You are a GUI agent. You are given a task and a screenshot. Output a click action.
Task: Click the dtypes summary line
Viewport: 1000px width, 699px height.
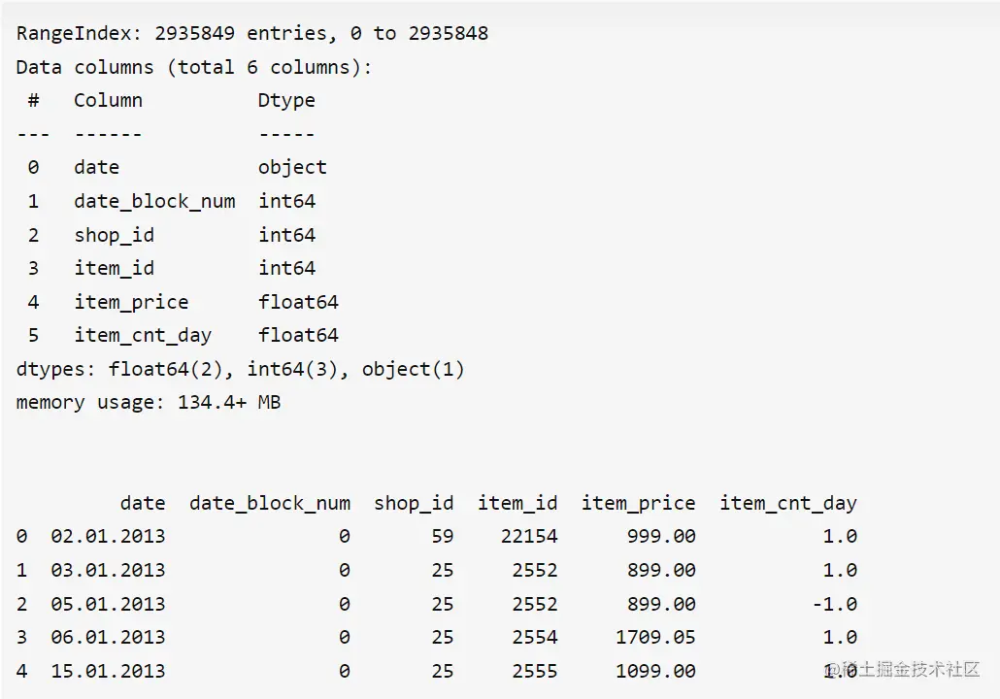click(x=240, y=369)
